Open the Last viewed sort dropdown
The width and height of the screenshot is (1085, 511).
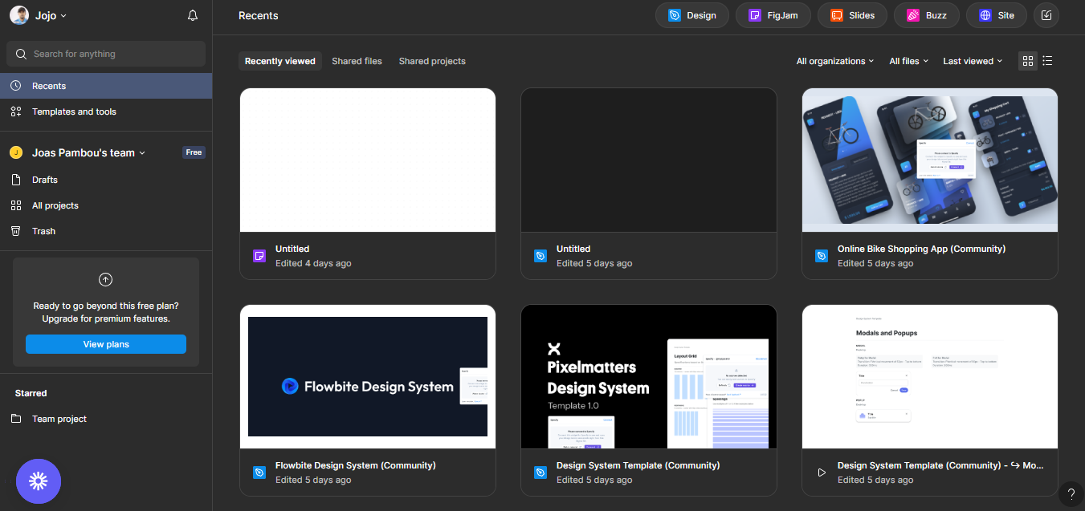pyautogui.click(x=972, y=61)
